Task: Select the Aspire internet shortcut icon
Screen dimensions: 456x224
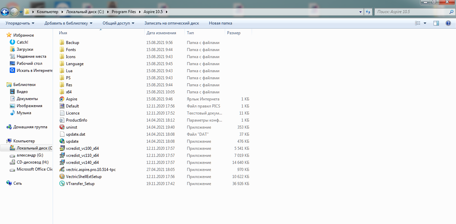Action: (x=62, y=99)
